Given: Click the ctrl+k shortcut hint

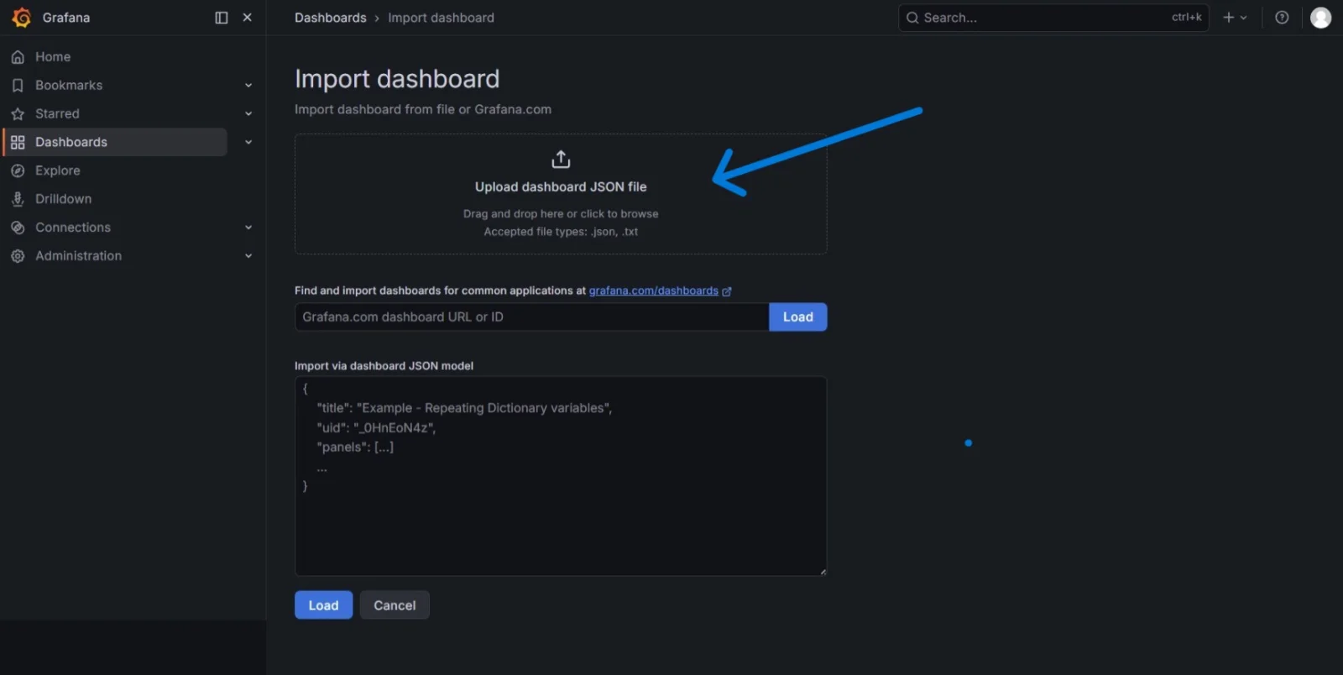Looking at the screenshot, I should (x=1187, y=17).
